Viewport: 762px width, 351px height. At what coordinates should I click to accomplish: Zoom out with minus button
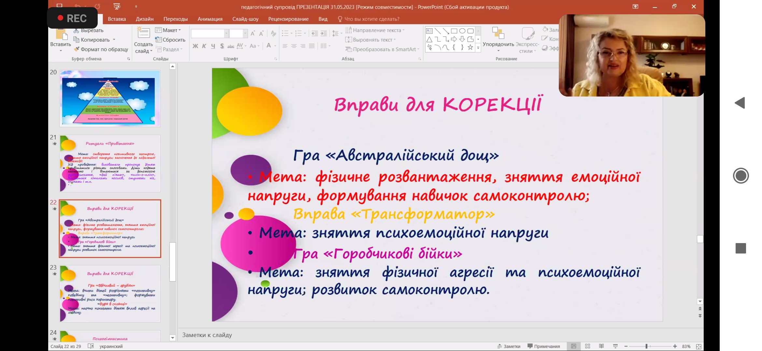pos(626,346)
